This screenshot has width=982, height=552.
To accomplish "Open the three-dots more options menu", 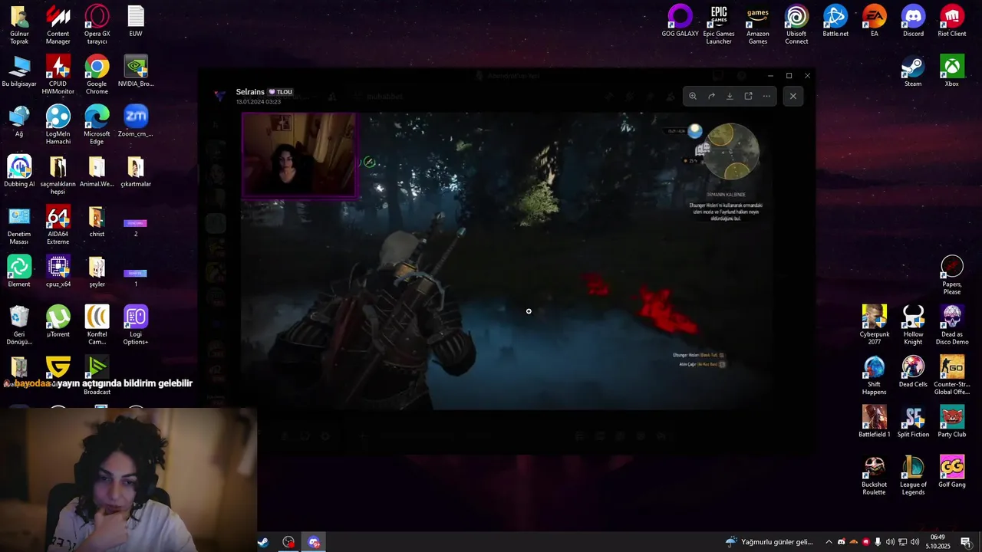I will pos(766,96).
